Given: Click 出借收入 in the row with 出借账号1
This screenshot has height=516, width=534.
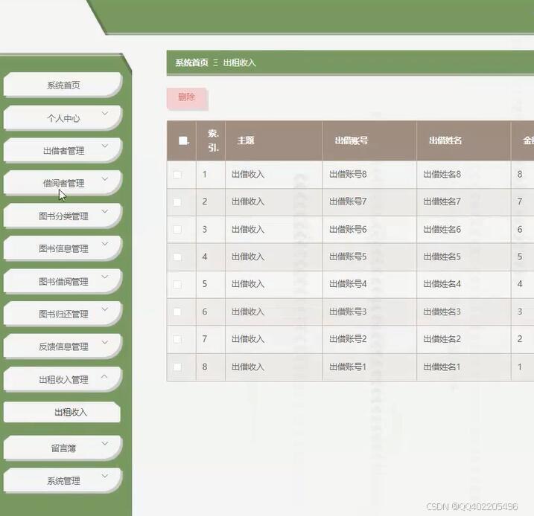Looking at the screenshot, I should (x=248, y=367).
